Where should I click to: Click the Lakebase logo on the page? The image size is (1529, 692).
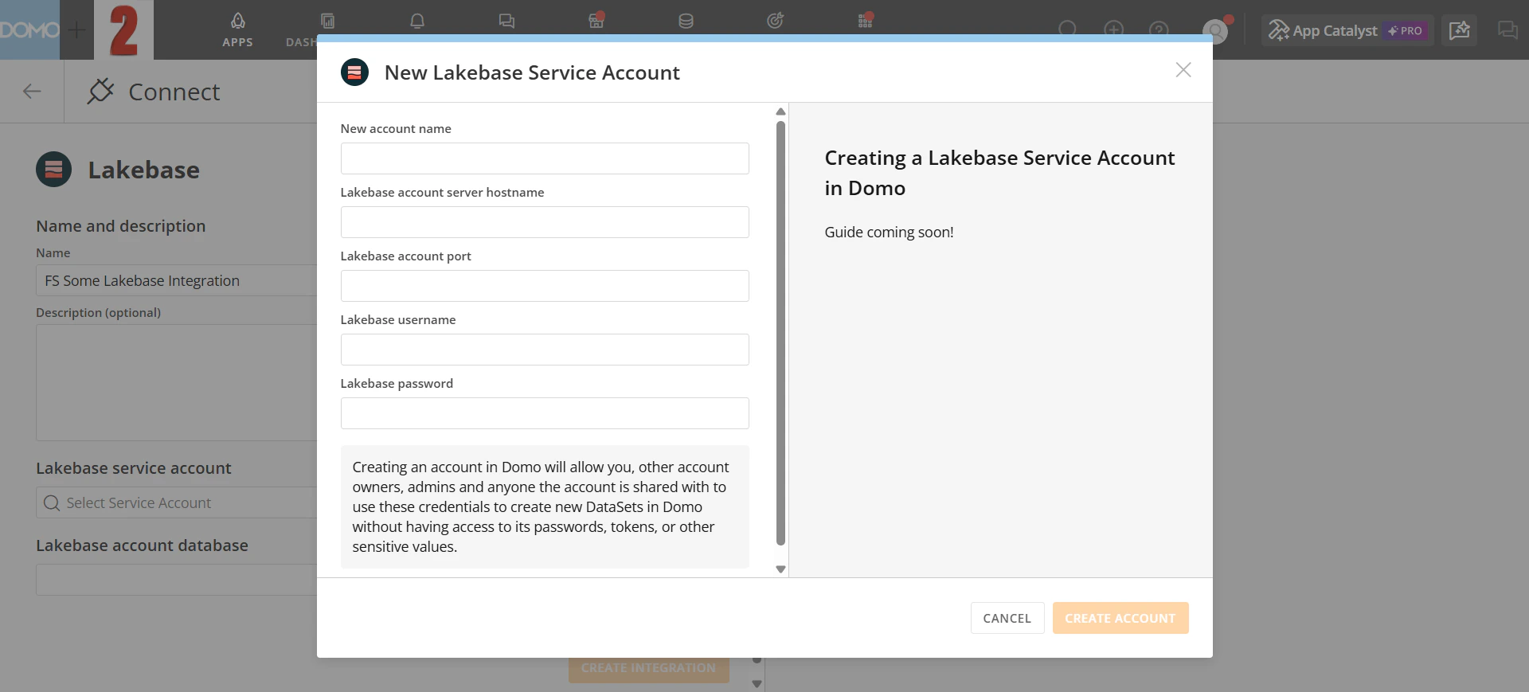(54, 170)
